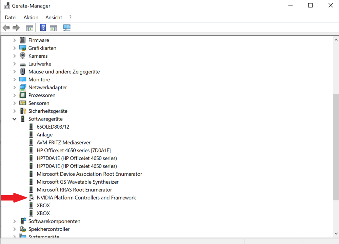339x244 pixels.
Task: Select the Microsoft GS Wavetable Synthesizer device
Action: [x=77, y=182]
